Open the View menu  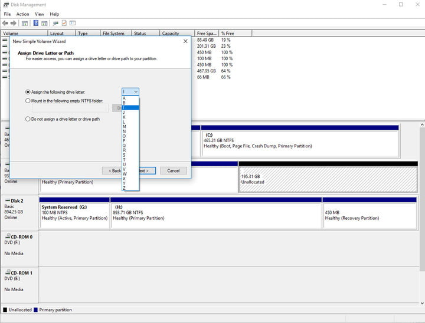point(40,14)
